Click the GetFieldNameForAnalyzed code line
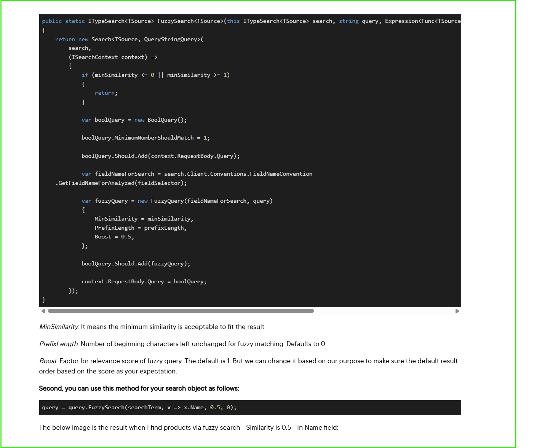Image resolution: width=550 pixels, height=448 pixels. coord(121,183)
